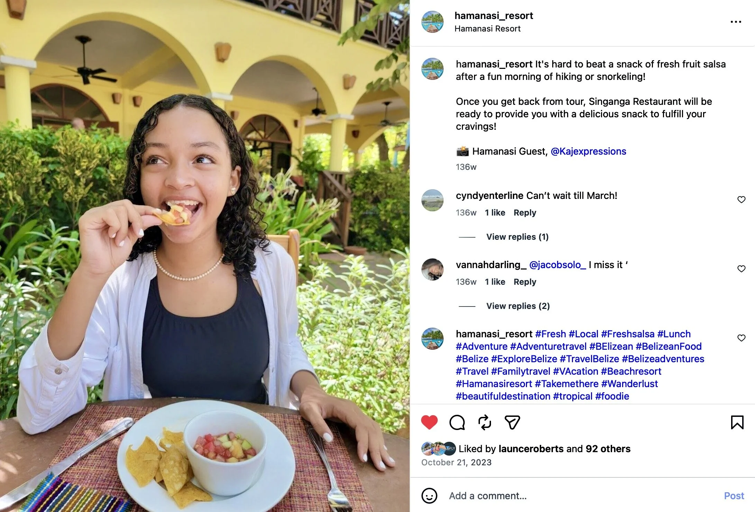Click the comment speech bubble icon
Image resolution: width=755 pixels, height=512 pixels.
click(x=457, y=422)
